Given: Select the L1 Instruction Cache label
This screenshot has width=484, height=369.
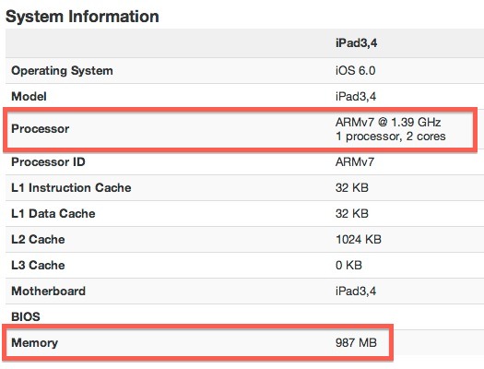Looking at the screenshot, I should pos(71,188).
